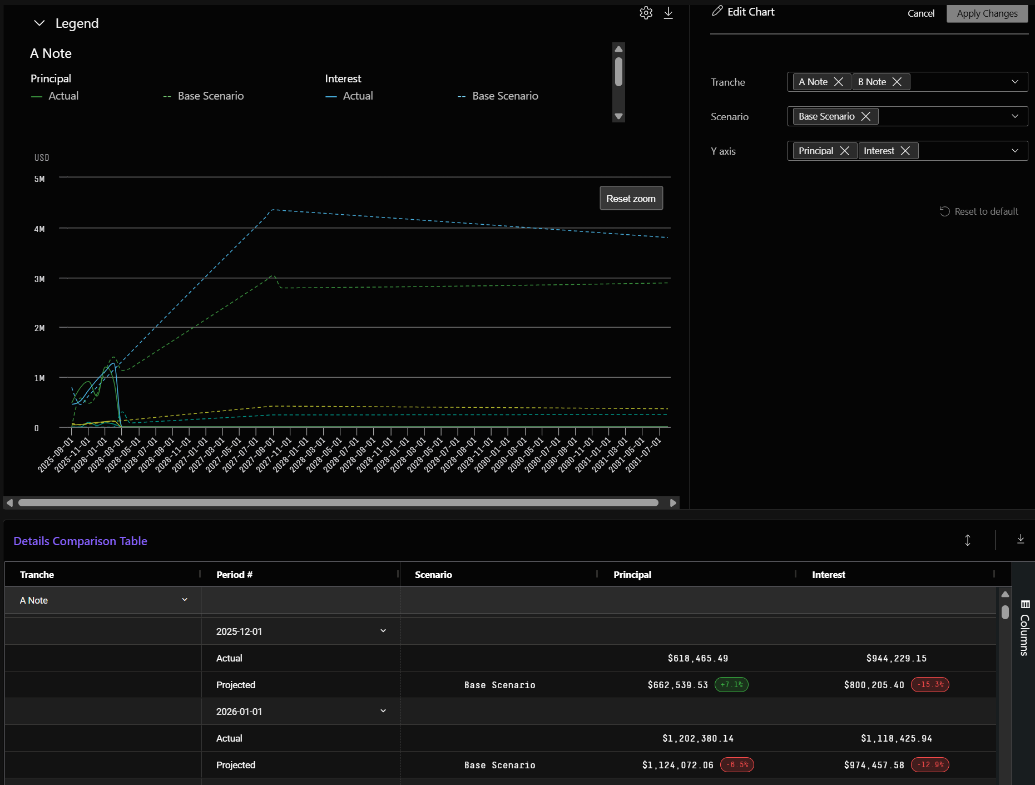Select the $1,202,380.14 principal cell
Screen dimensions: 1035x785
pos(698,738)
